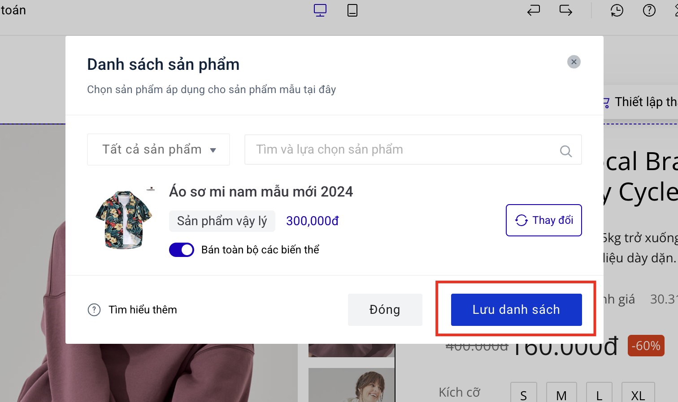Click the 300,000đ product price
678x402 pixels.
pos(313,221)
